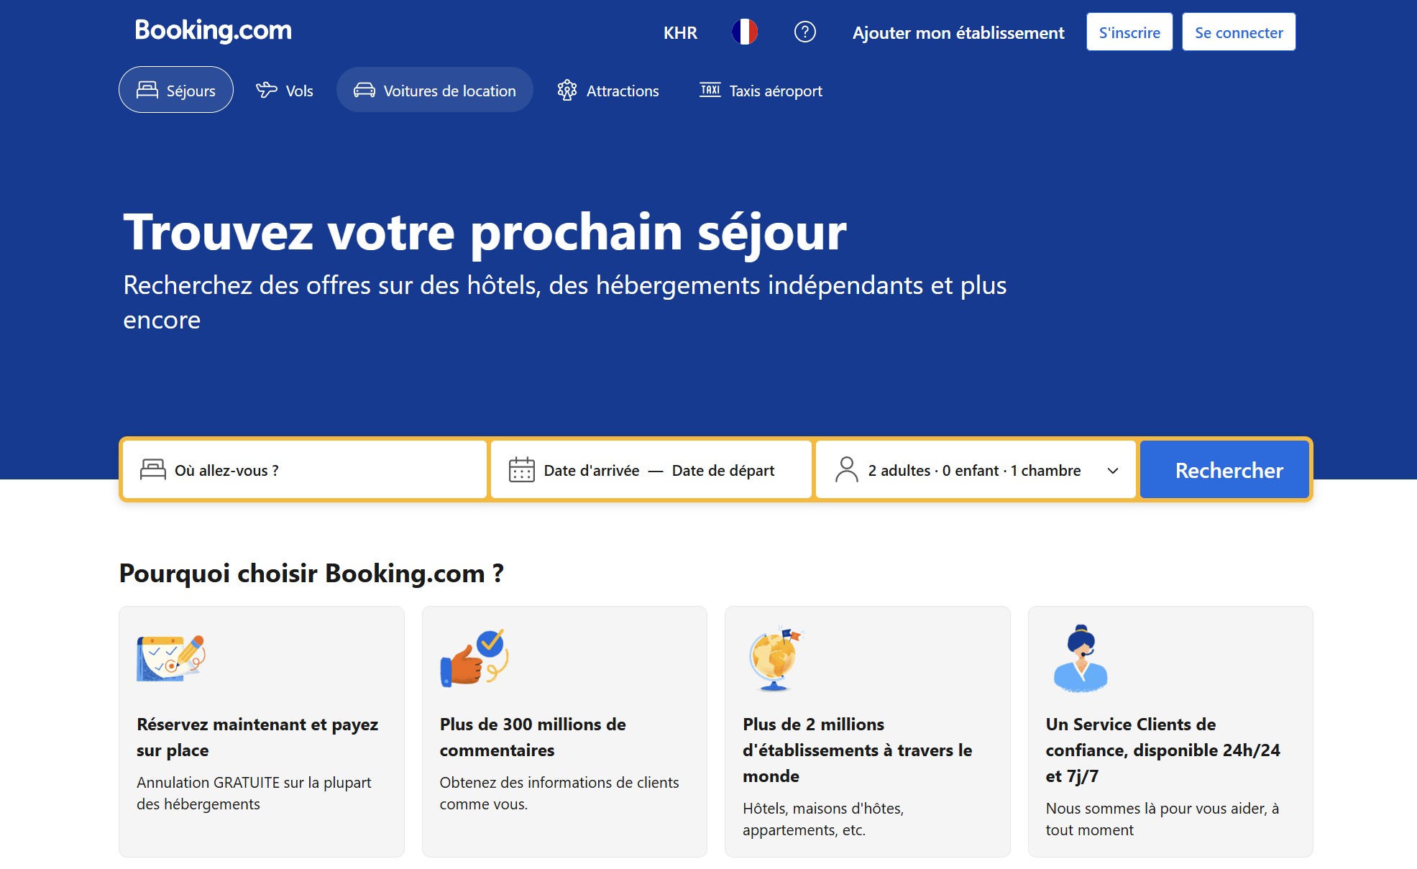Click the French flag language icon

pos(745,32)
